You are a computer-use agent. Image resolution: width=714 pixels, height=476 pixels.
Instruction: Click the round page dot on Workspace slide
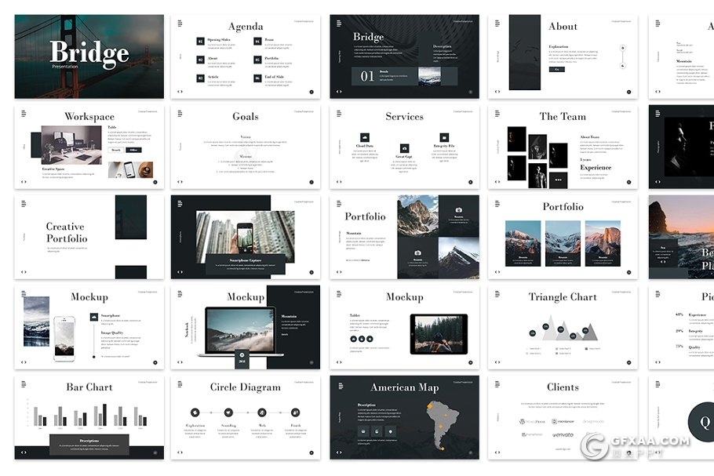tap(155, 182)
